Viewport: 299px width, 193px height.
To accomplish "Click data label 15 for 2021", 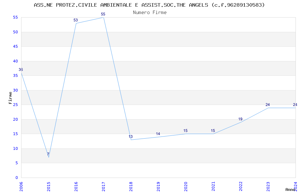I will click(213, 131).
